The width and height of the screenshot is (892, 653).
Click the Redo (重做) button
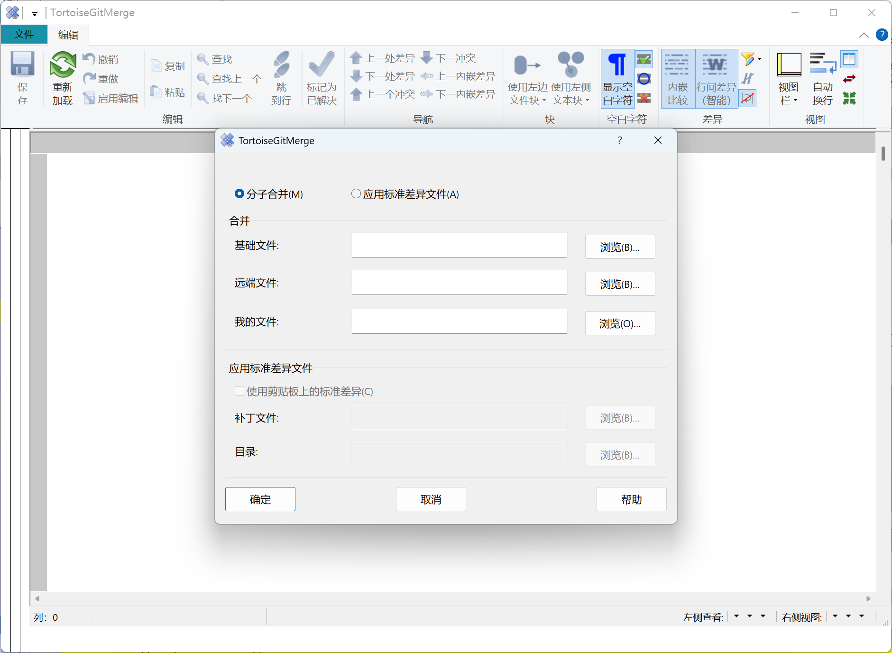(x=101, y=79)
